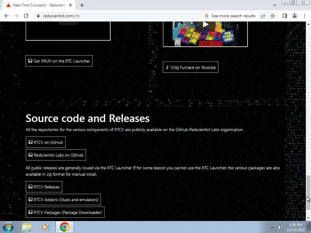311x233 pixels.
Task: Open network status tray icon
Action: pos(273,227)
